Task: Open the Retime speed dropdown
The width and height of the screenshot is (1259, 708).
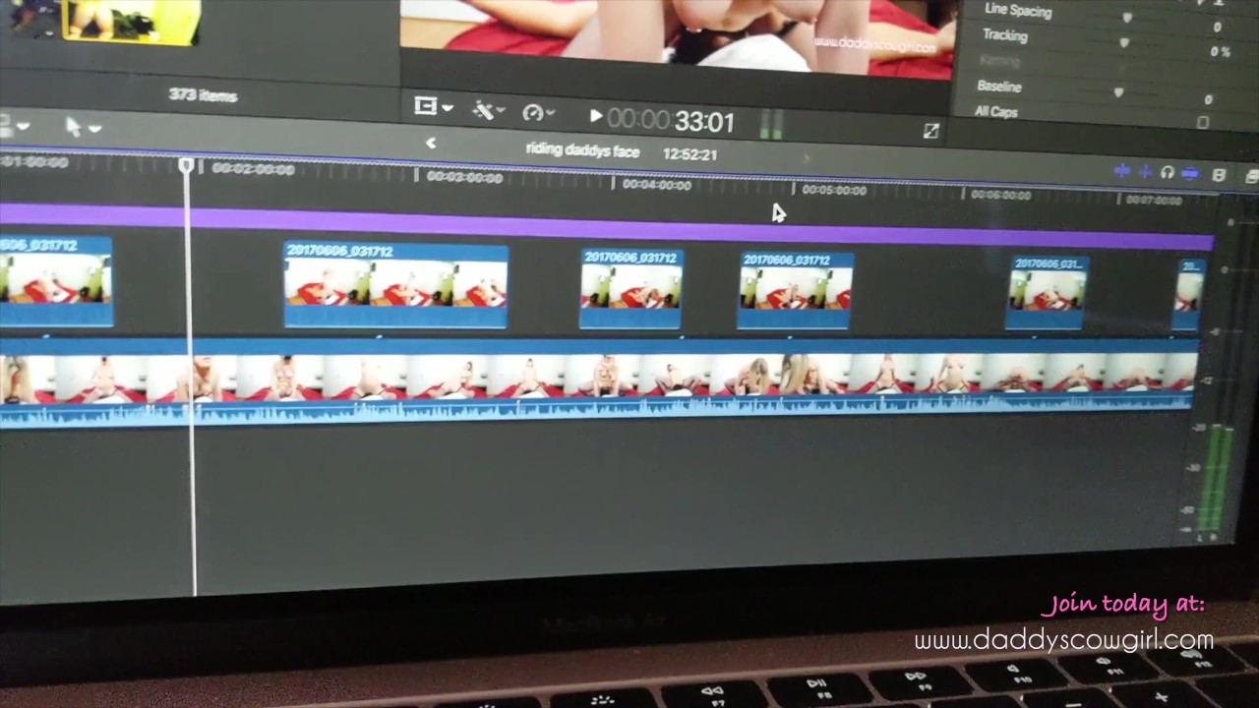Action: [538, 113]
